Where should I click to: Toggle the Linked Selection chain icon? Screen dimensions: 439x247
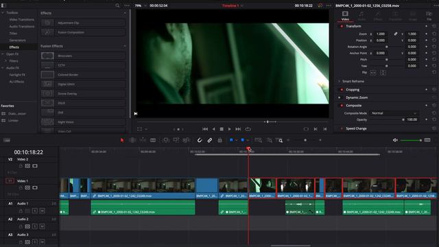coord(210,140)
